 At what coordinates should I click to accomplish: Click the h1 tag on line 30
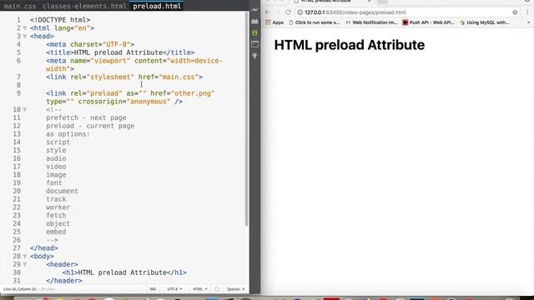[124, 272]
